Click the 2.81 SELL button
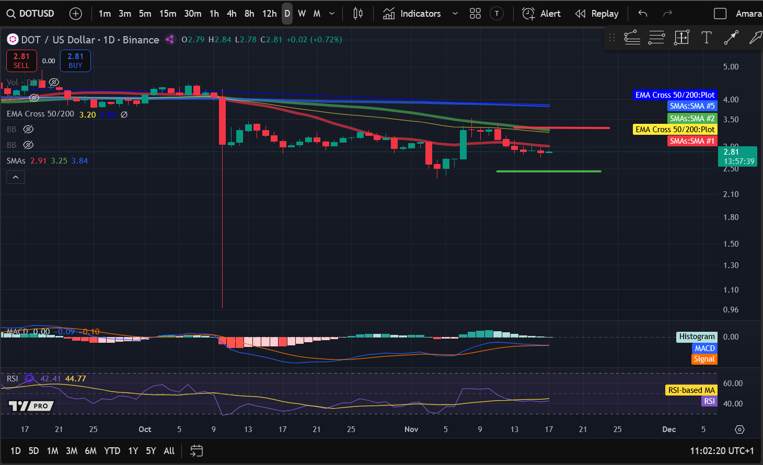 (21, 61)
